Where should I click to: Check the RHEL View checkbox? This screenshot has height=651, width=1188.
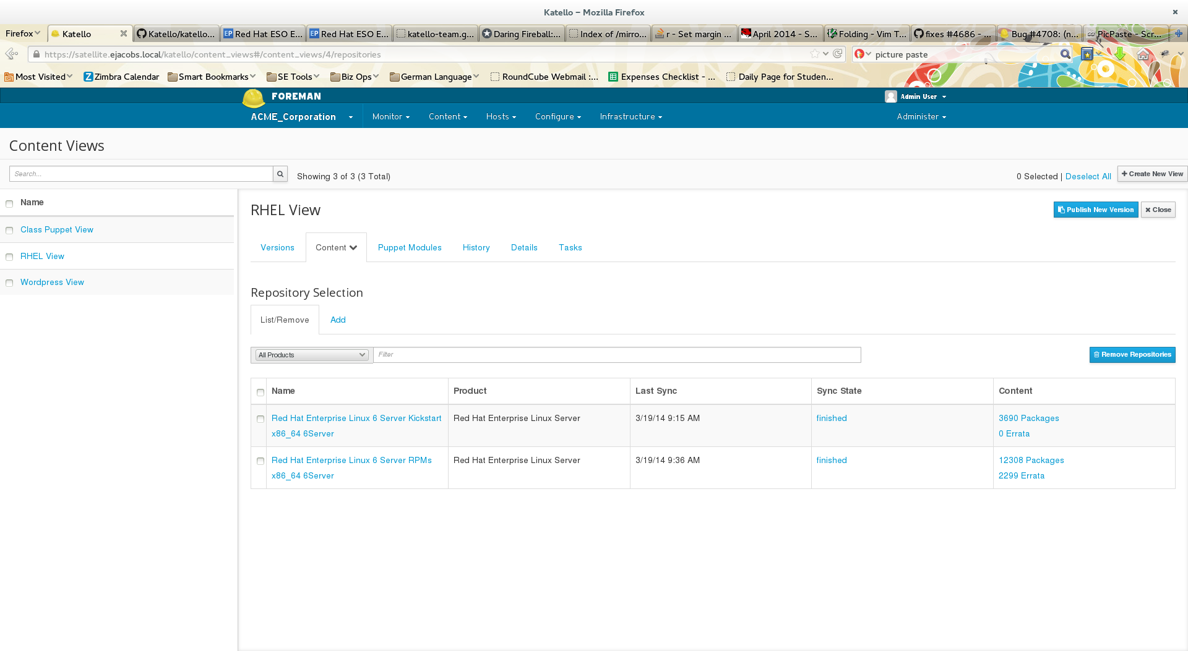(x=9, y=257)
